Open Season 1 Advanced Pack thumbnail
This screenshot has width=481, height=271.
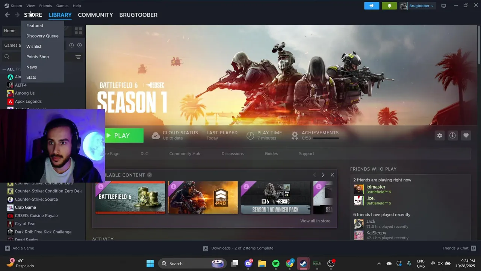(x=275, y=198)
